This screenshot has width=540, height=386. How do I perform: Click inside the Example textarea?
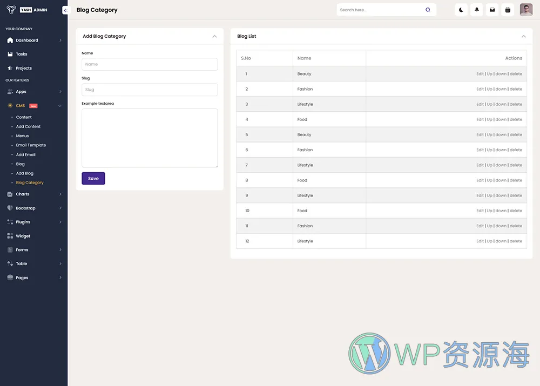(x=150, y=138)
